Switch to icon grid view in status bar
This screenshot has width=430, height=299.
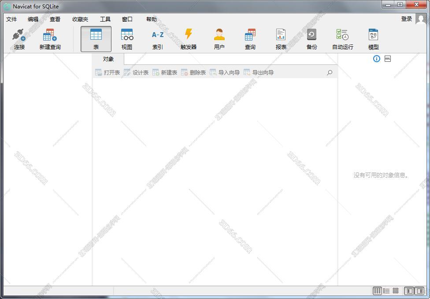377,291
